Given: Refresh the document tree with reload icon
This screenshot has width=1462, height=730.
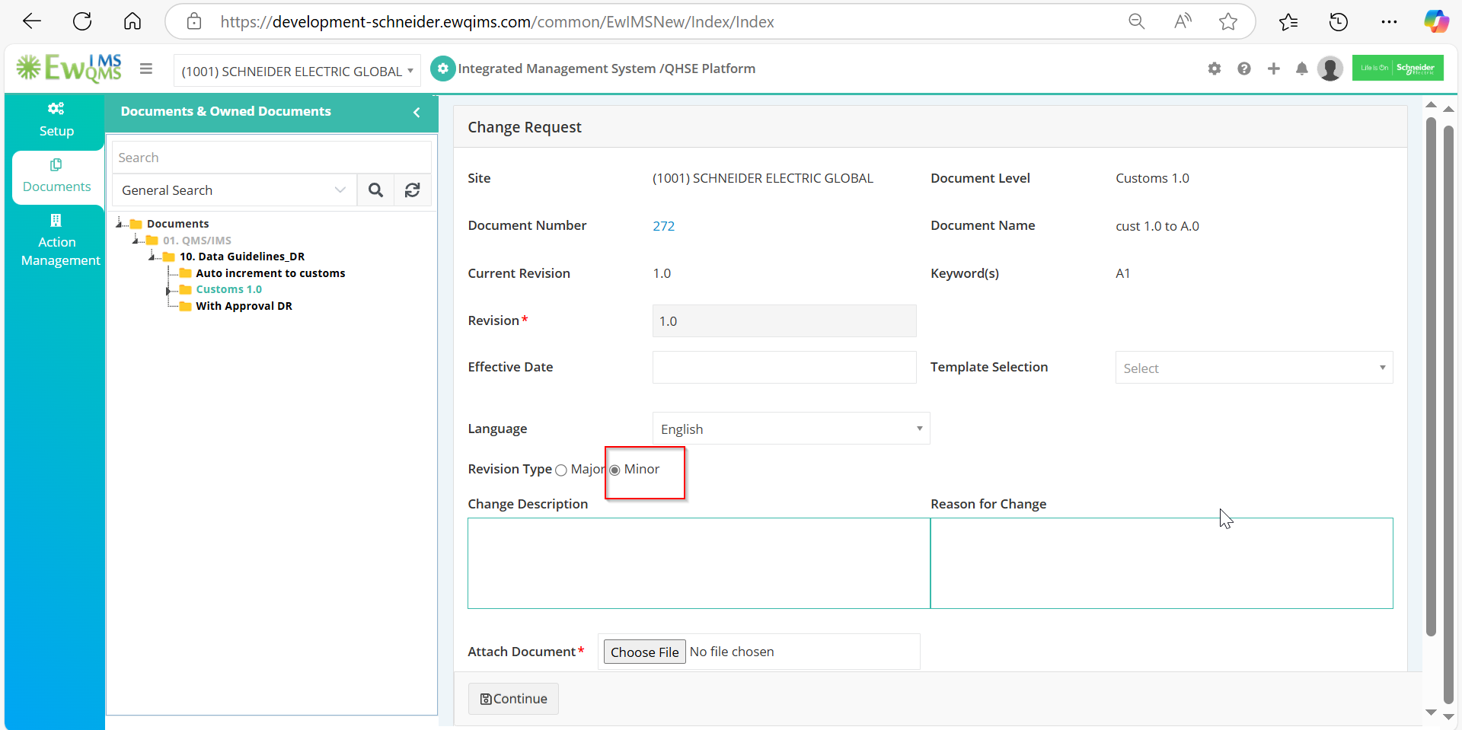Looking at the screenshot, I should point(412,190).
